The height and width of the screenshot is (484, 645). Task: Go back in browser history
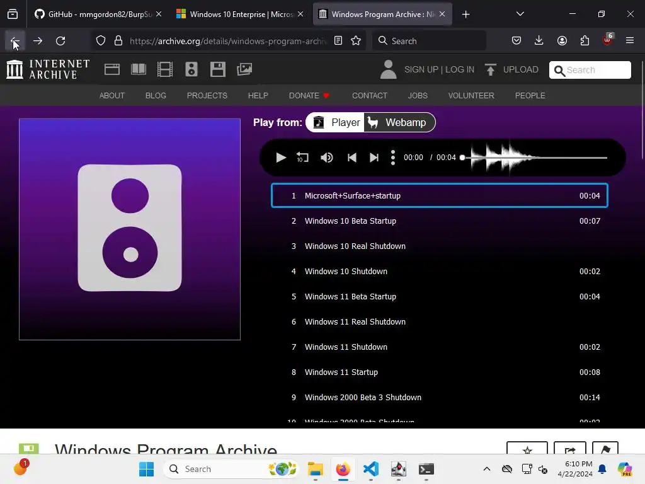[15, 41]
